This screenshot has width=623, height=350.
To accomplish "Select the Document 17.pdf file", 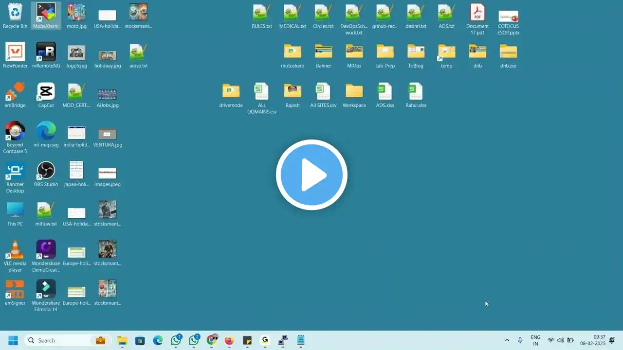I will [x=477, y=19].
